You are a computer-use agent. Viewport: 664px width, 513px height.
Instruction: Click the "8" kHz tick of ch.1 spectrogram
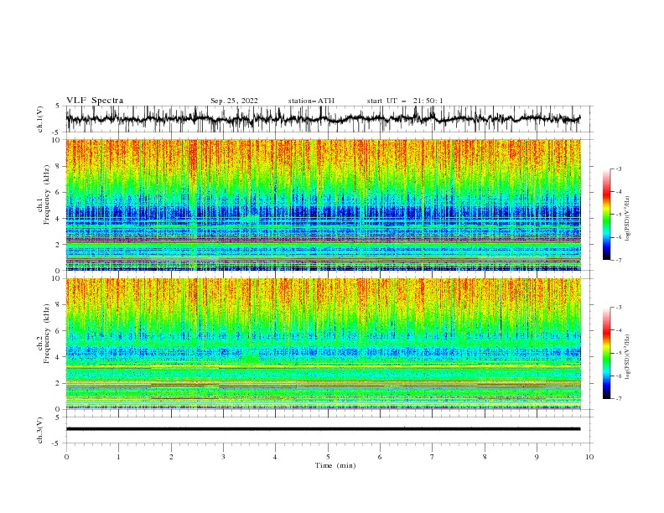[x=60, y=166]
